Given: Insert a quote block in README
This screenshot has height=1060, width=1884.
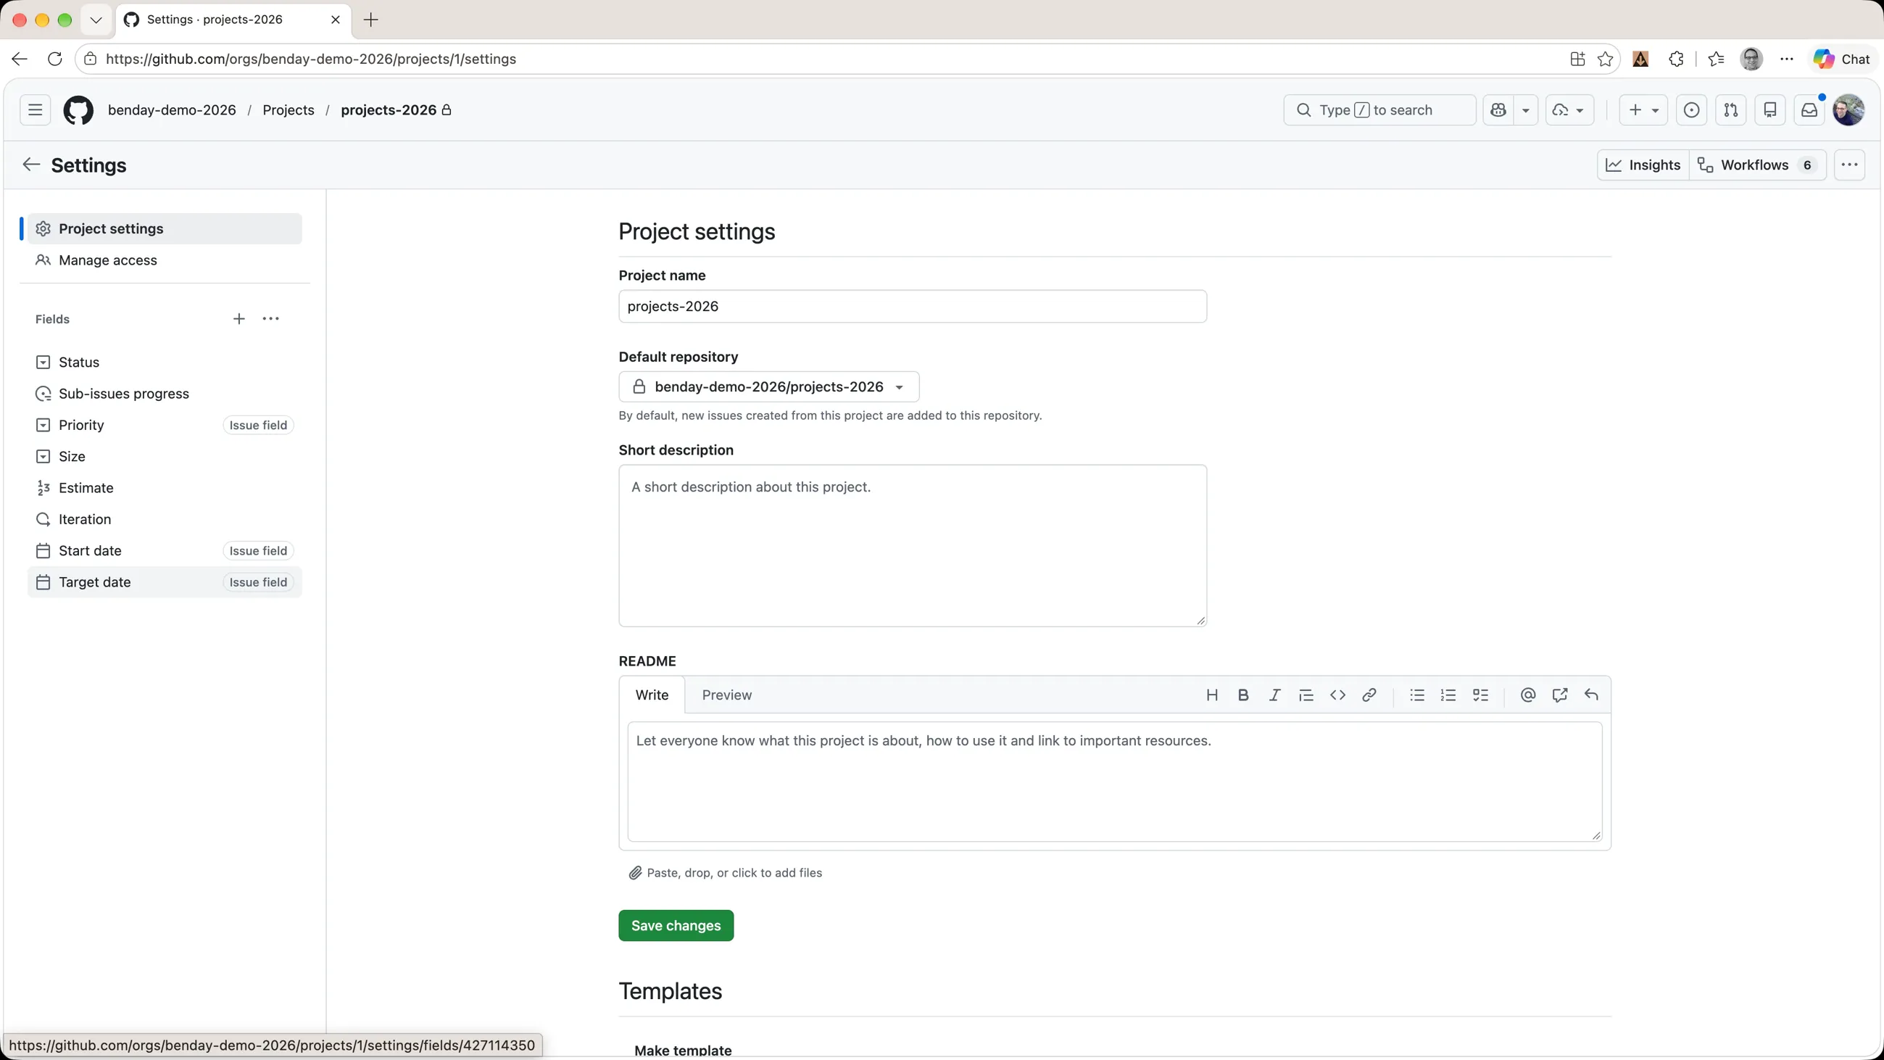Looking at the screenshot, I should coord(1306,695).
